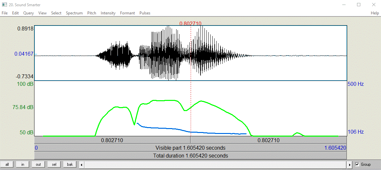
Task: Click the scrollbar left arrow
Action: click(81, 165)
